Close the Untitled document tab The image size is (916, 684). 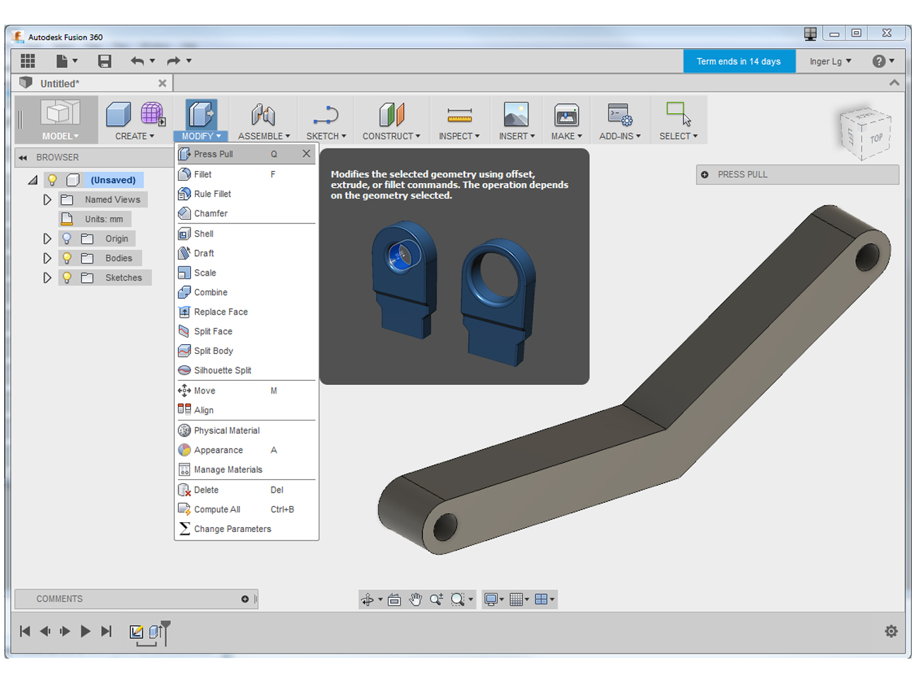163,83
